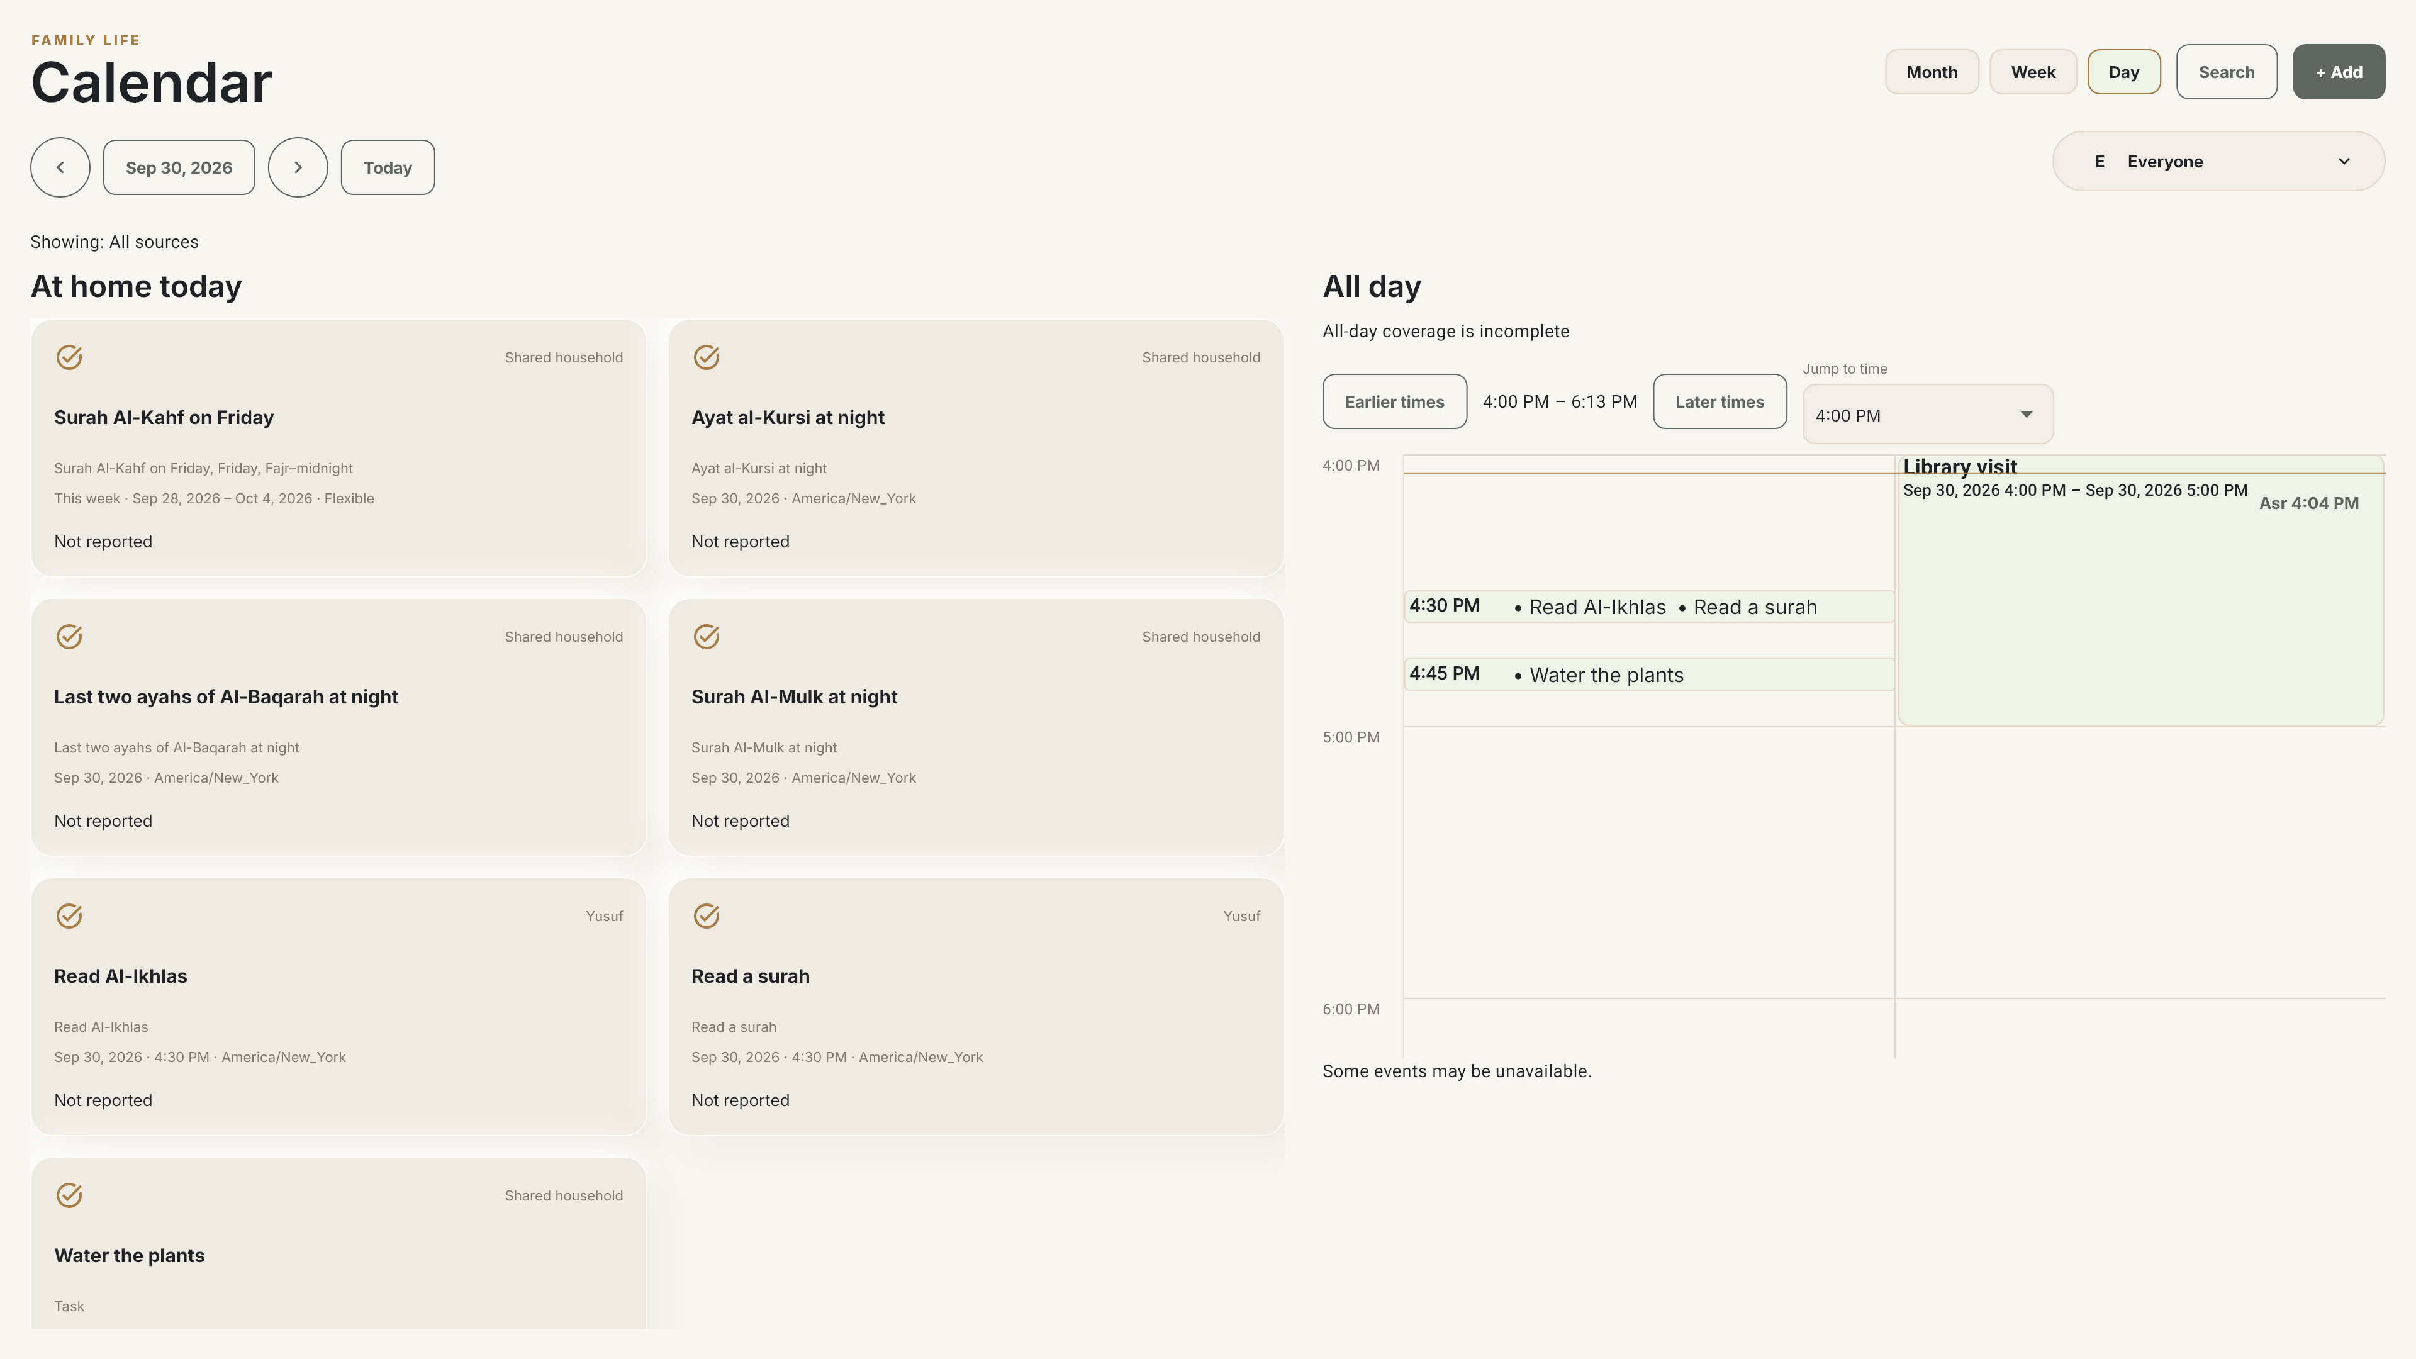The width and height of the screenshot is (2416, 1359).
Task: Click All-day coverage is incomplete notice
Action: tap(1445, 331)
